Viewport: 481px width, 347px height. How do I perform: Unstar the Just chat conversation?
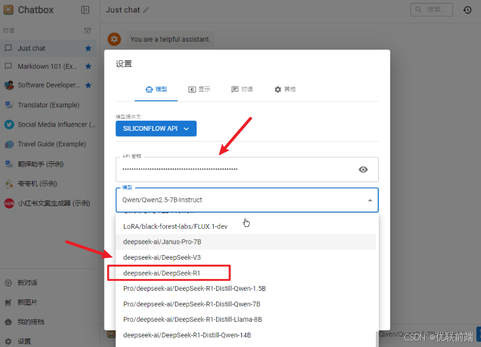[x=88, y=48]
